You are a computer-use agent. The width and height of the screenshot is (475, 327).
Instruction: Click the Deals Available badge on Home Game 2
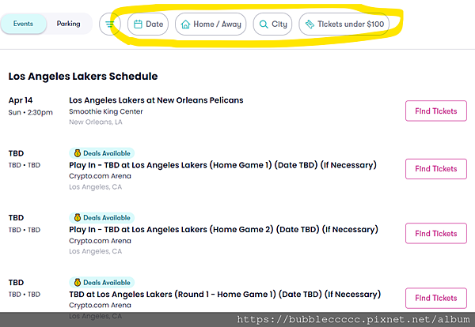[102, 217]
